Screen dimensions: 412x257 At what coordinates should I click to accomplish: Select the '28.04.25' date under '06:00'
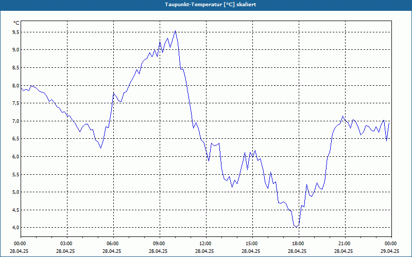point(112,251)
